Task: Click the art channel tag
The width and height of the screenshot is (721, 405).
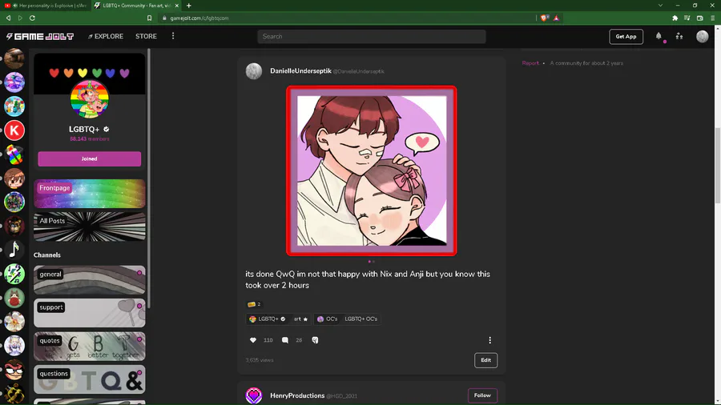Action: pyautogui.click(x=300, y=319)
